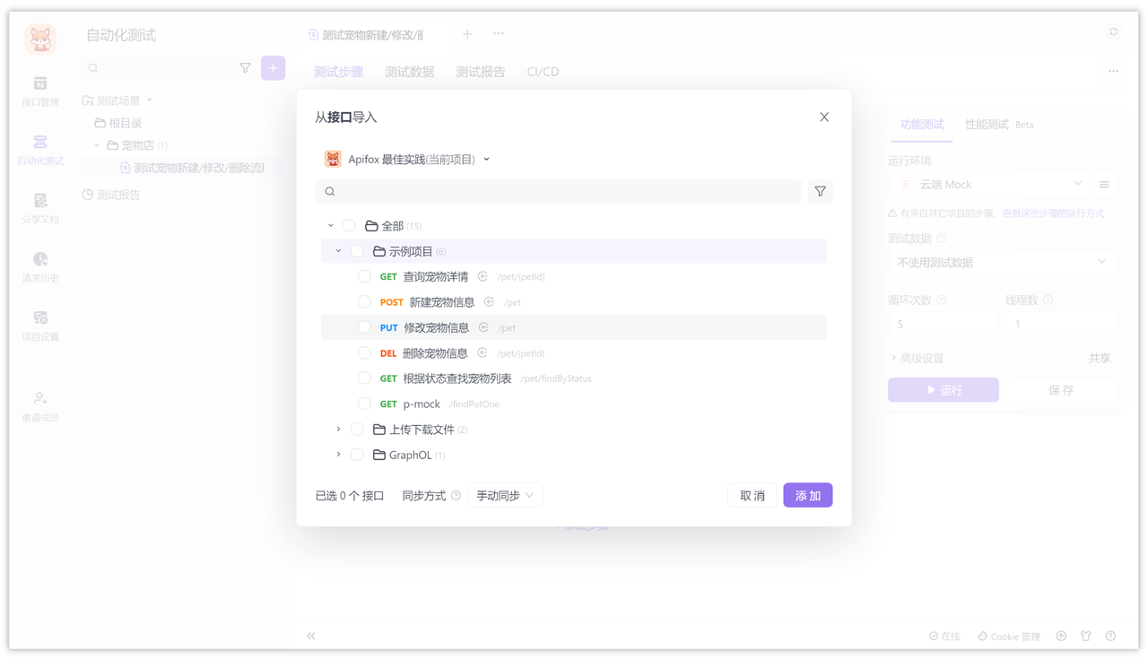The width and height of the screenshot is (1148, 660).
Task: Check the GraphQL folder checkbox
Action: [x=357, y=455]
